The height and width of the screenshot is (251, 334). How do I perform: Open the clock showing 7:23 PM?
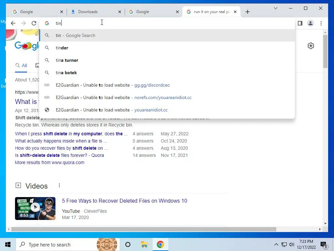point(306,244)
